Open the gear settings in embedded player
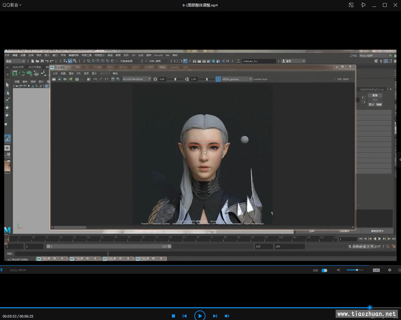This screenshot has height=320, width=401. pos(389,270)
